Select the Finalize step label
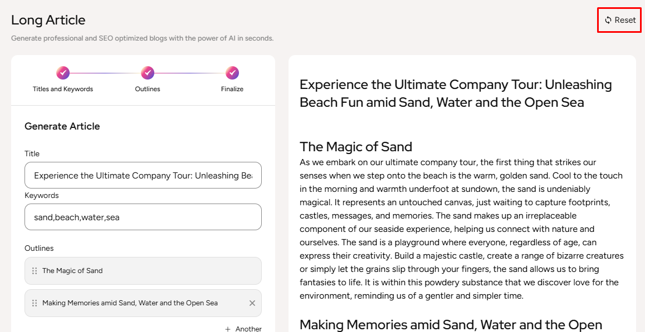 pos(232,89)
